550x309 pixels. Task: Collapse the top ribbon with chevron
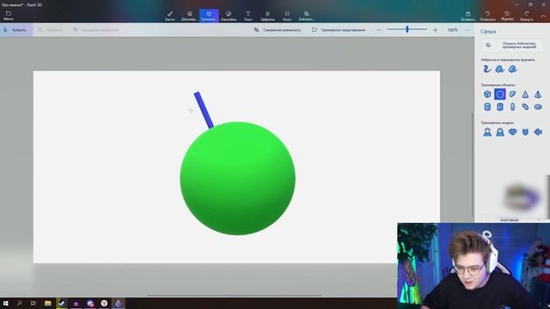(543, 15)
